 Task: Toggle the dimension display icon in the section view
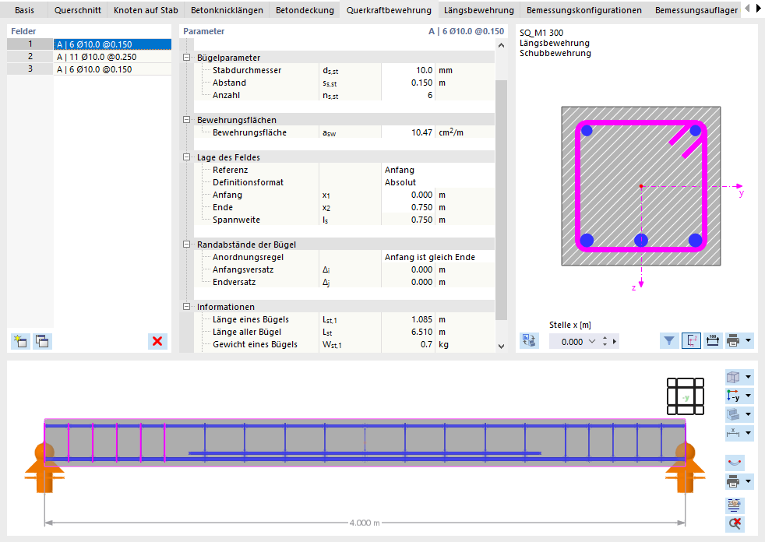point(713,340)
